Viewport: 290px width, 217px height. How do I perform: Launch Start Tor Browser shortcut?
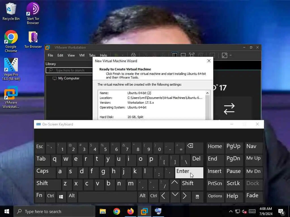(33, 13)
